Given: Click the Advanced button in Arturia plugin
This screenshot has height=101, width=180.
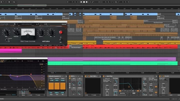Looking at the screenshot, I should coord(64,24).
